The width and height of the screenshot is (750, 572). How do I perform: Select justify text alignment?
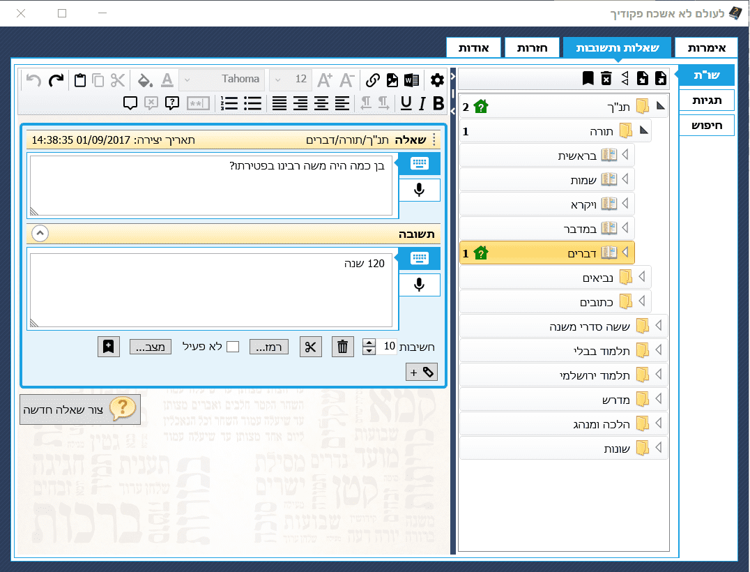pyautogui.click(x=280, y=103)
